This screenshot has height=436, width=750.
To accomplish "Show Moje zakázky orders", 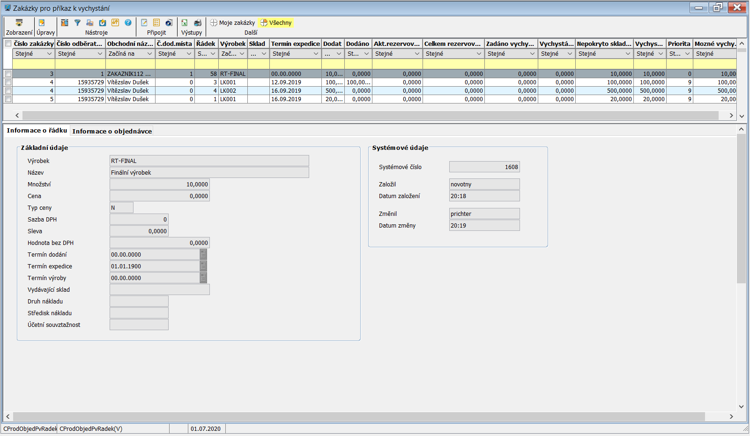I will tap(232, 22).
